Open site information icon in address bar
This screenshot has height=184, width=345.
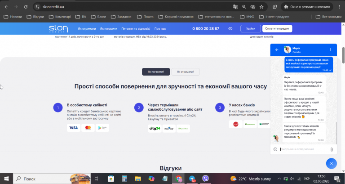[x=37, y=7]
